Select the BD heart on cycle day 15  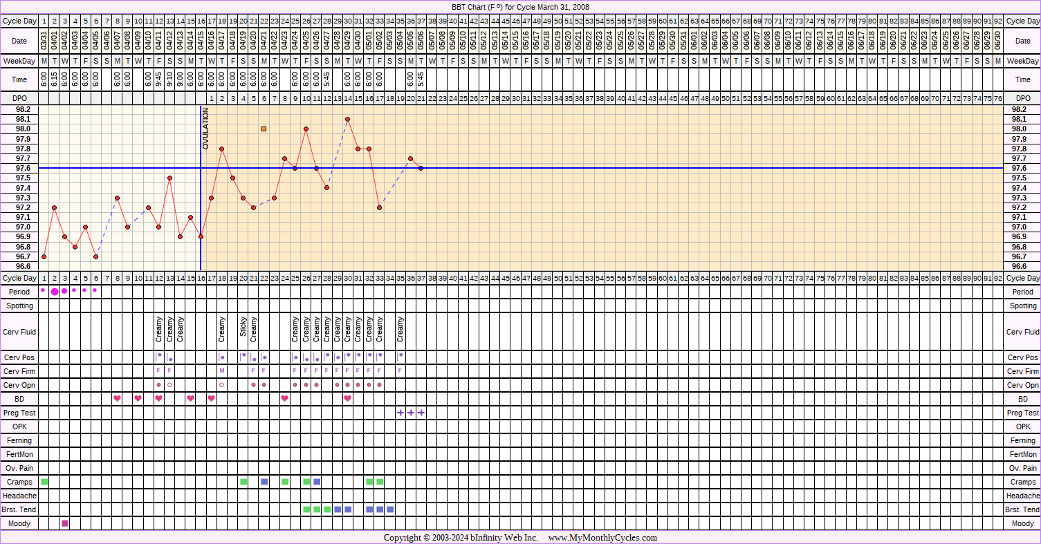(190, 398)
